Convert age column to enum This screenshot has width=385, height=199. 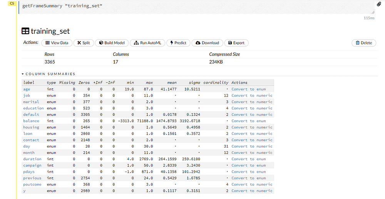coord(248,89)
